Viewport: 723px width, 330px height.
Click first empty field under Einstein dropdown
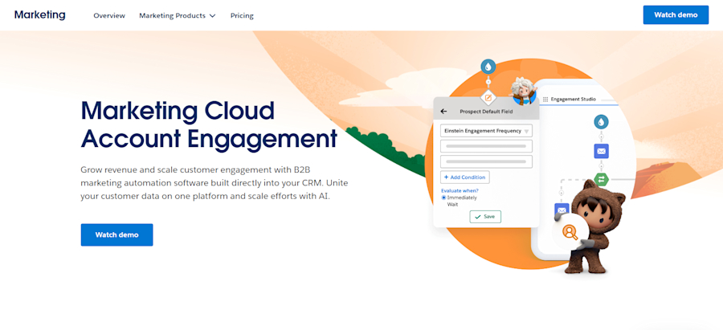coord(486,146)
